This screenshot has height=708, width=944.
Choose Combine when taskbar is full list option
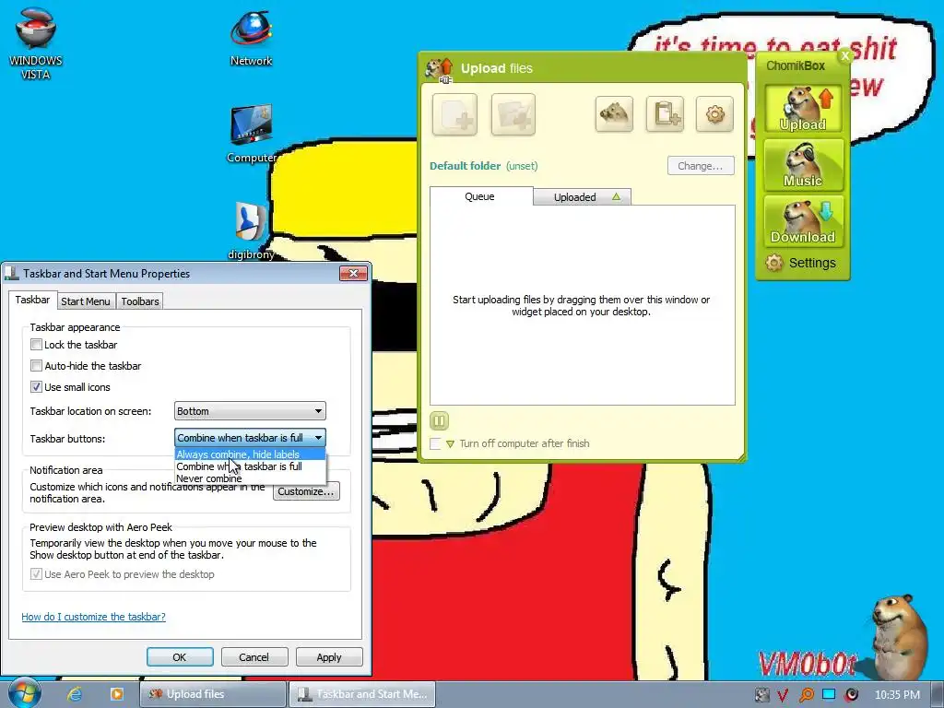pos(250,466)
